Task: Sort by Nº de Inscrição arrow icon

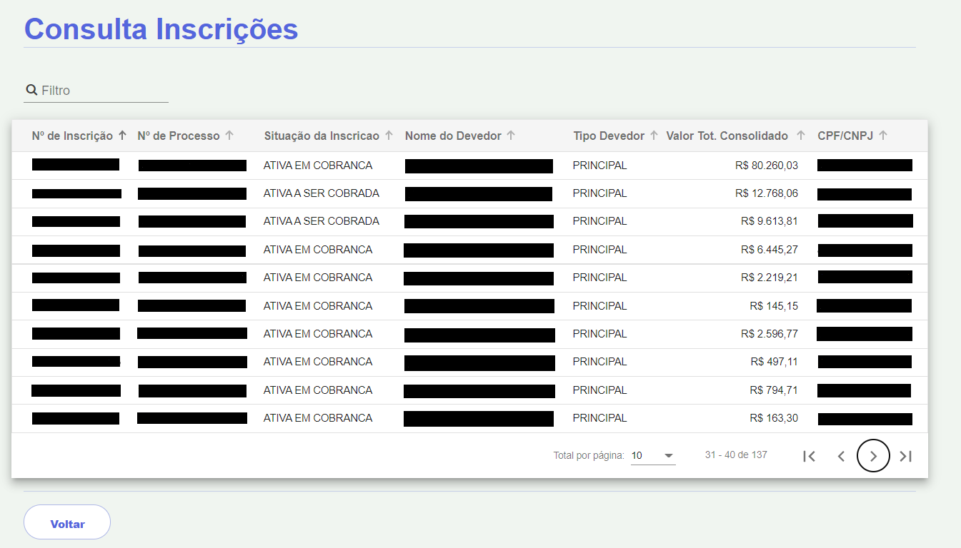Action: click(122, 136)
